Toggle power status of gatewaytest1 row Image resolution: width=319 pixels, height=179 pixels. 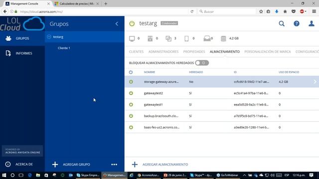click(x=131, y=104)
